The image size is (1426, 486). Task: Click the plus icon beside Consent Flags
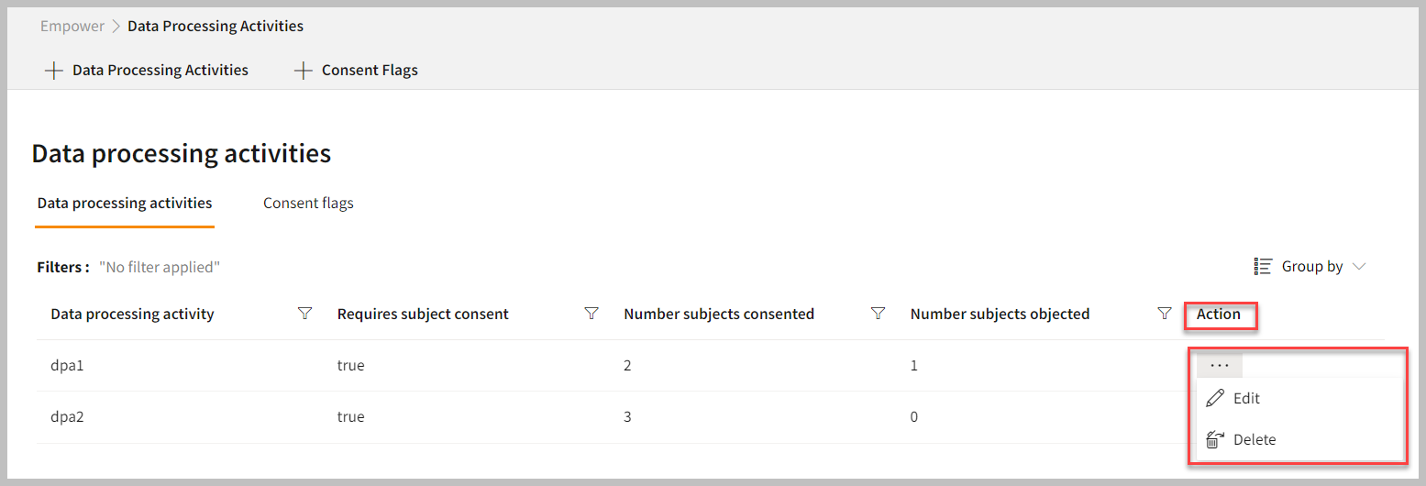[x=304, y=71]
